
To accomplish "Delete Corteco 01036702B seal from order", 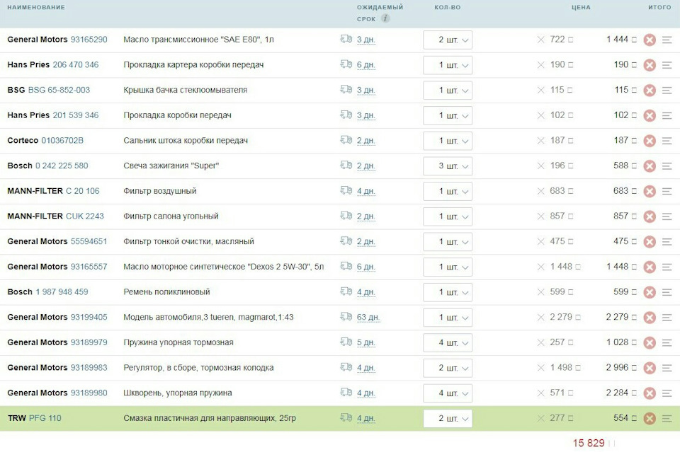I will click(650, 141).
